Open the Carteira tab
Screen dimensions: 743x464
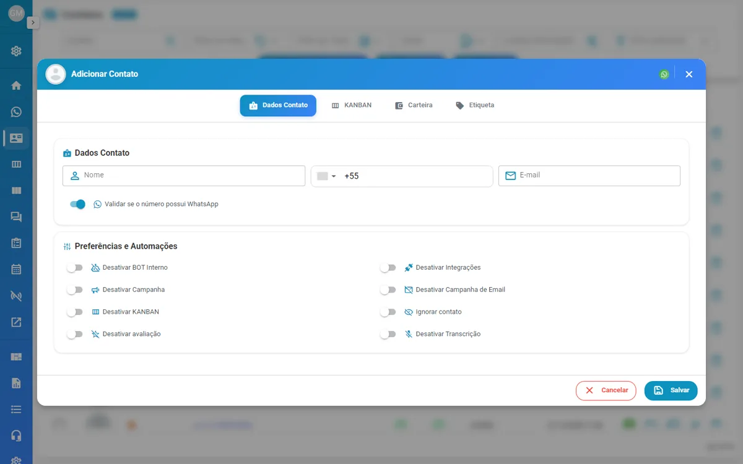(414, 105)
